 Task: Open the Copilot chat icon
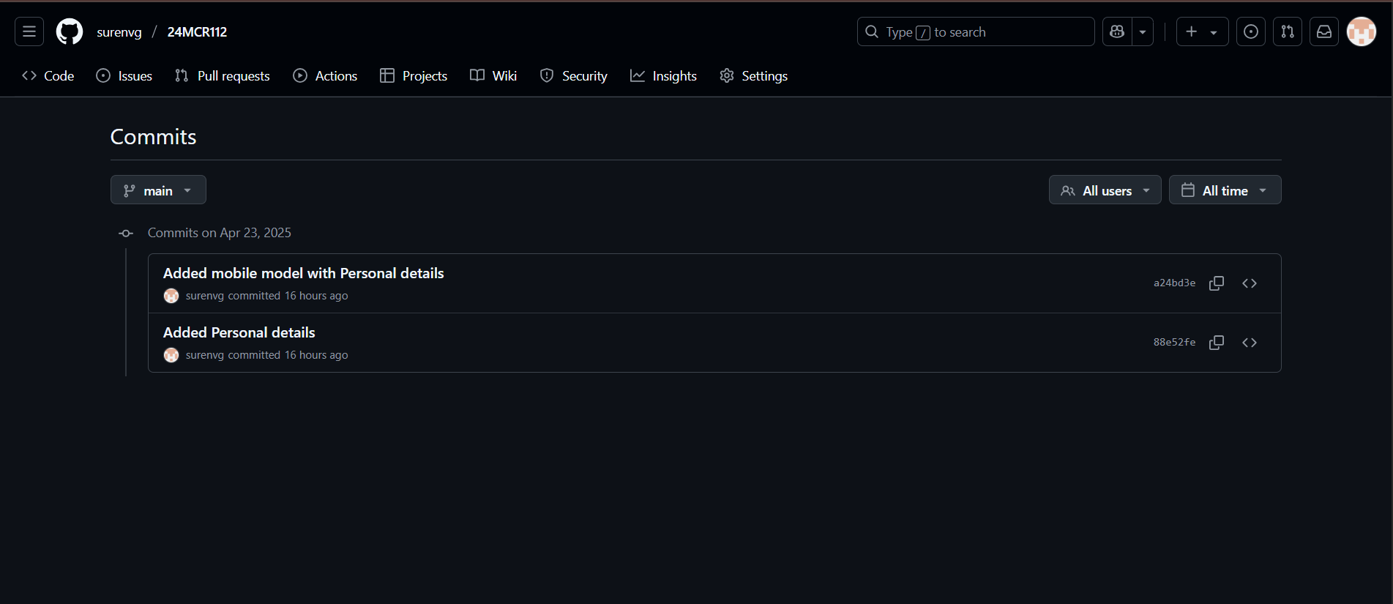[x=1117, y=31]
